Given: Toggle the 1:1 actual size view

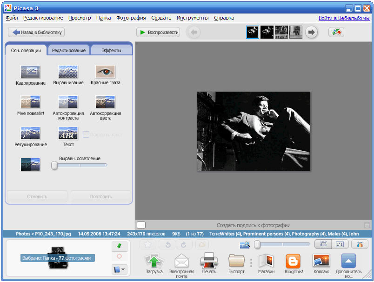Looking at the screenshot, I should pyautogui.click(x=340, y=244).
